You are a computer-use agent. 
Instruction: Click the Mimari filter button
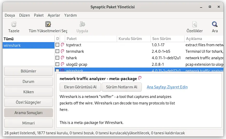[x=29, y=123]
